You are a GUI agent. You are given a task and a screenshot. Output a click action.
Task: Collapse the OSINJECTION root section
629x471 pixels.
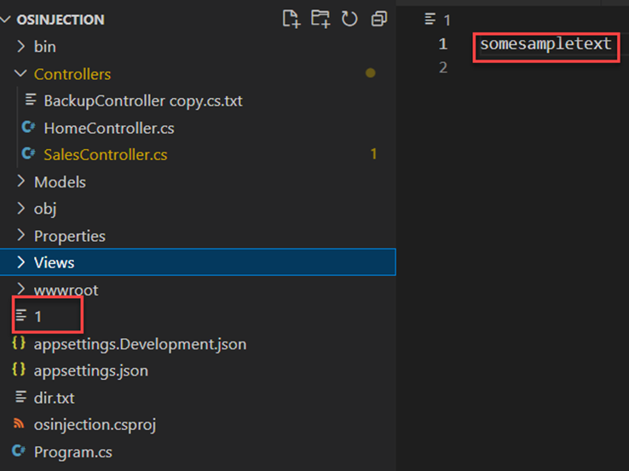click(x=8, y=19)
